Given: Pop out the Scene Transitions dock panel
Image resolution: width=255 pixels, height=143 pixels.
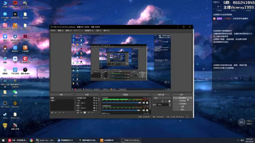Looking at the screenshot, I should tap(170, 94).
